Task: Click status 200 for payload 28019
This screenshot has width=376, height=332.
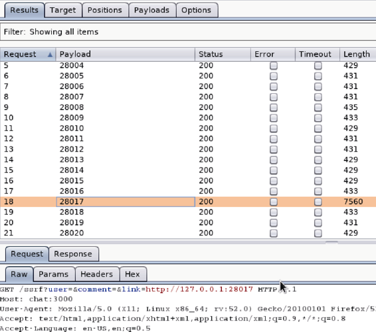Action: pos(206,223)
